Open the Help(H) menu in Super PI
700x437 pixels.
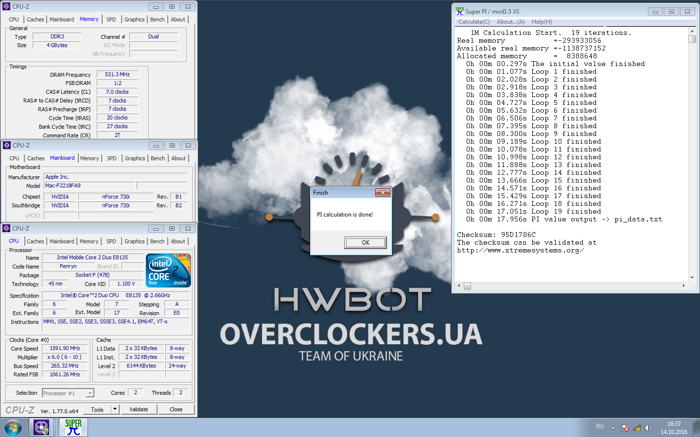(x=542, y=22)
